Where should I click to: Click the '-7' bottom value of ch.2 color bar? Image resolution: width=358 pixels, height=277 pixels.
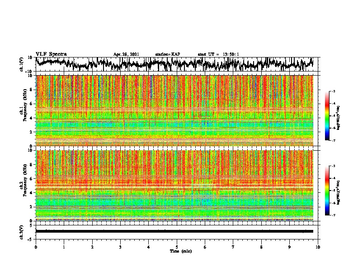click(x=334, y=215)
